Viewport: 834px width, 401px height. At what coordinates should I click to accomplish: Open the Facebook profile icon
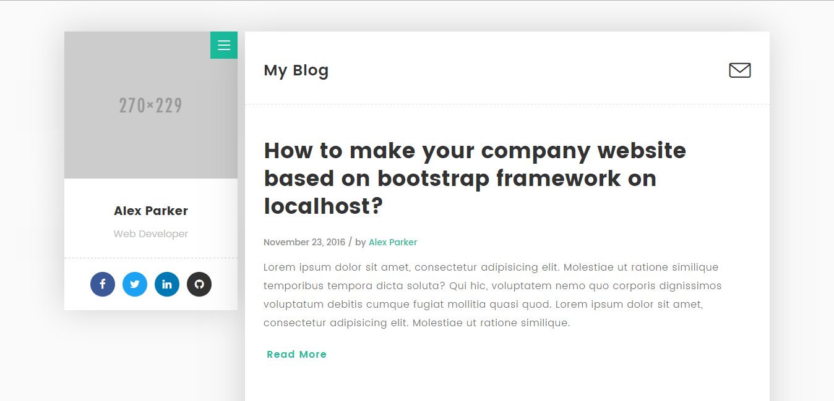(103, 284)
